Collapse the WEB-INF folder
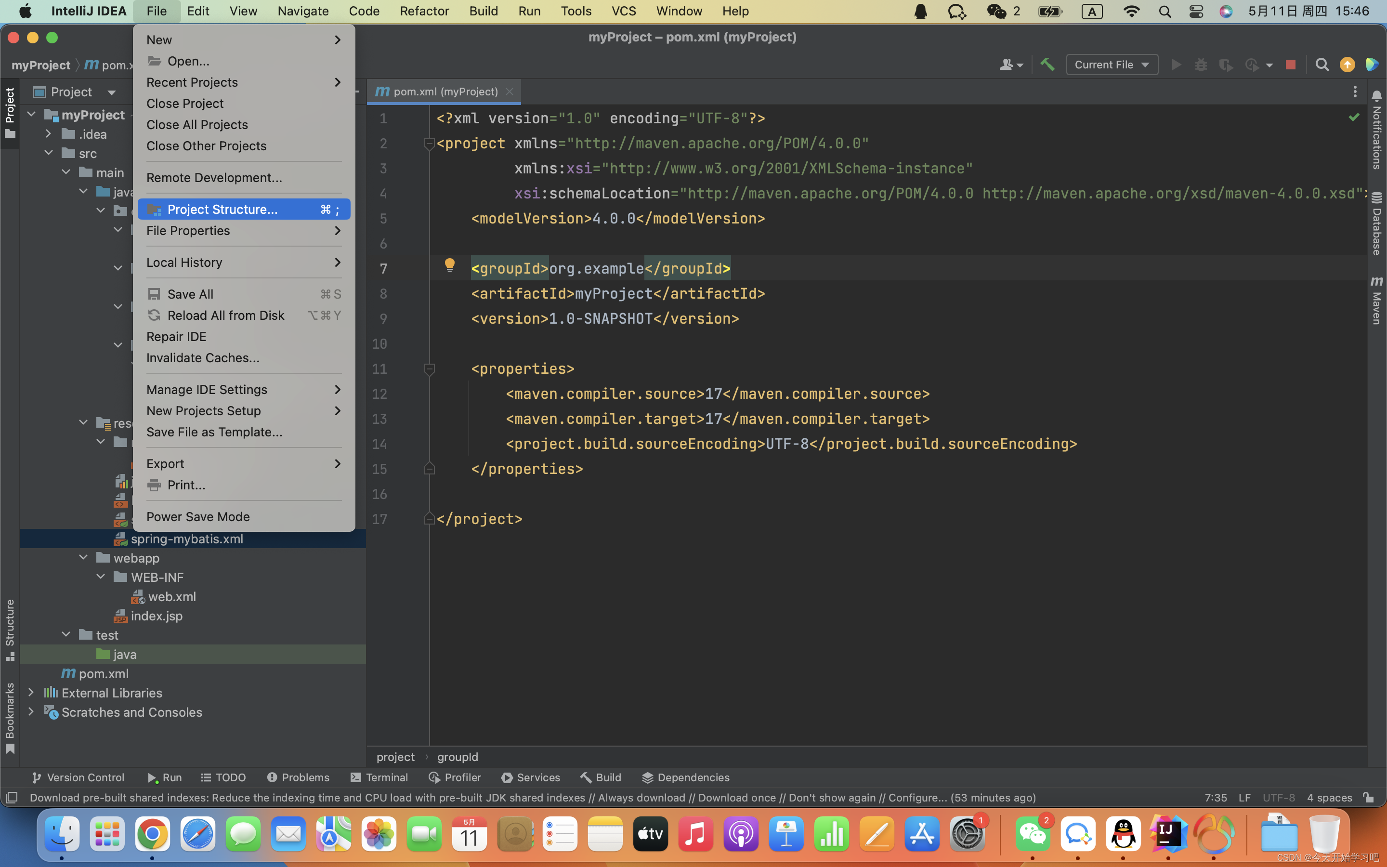The height and width of the screenshot is (867, 1387). click(x=101, y=577)
